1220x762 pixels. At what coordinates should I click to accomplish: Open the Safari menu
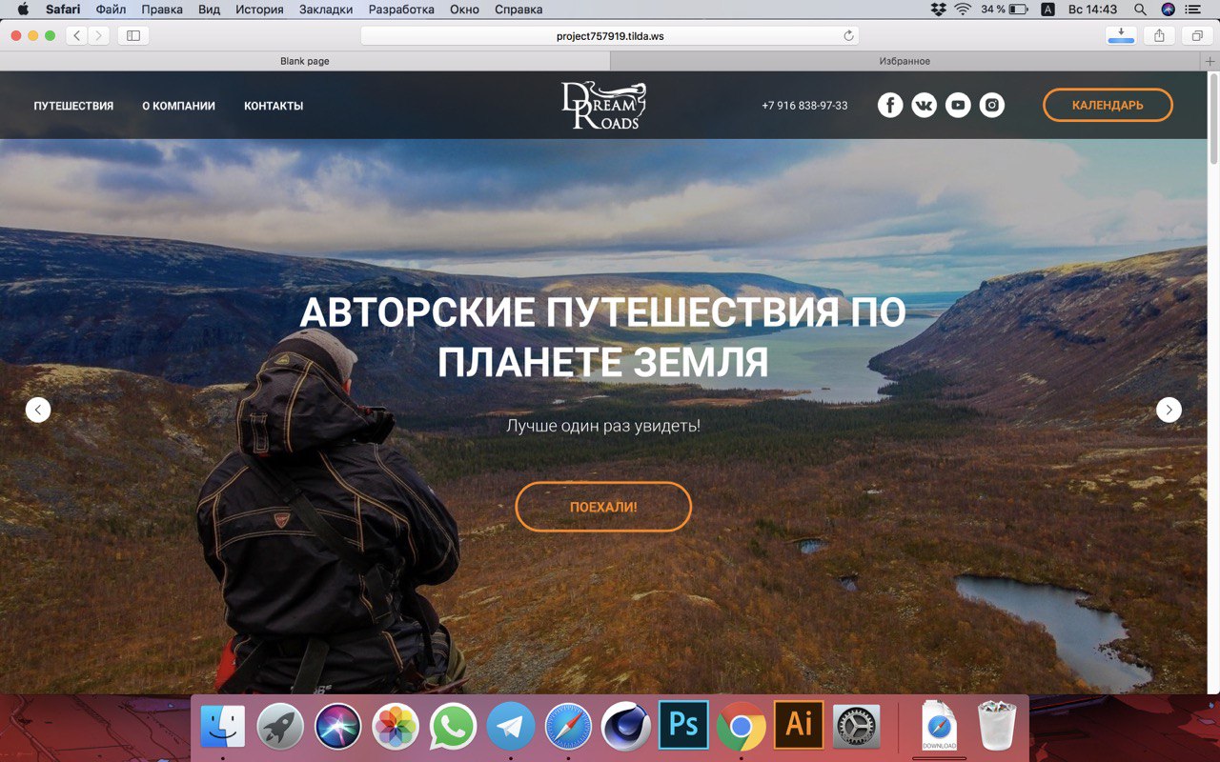click(x=63, y=10)
